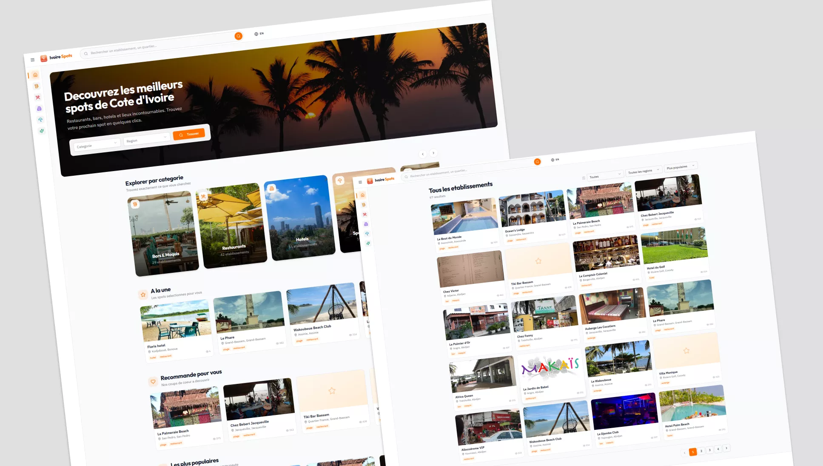Open the hamburger menu in the home page window
Viewport: 823px width, 466px height.
click(x=32, y=60)
